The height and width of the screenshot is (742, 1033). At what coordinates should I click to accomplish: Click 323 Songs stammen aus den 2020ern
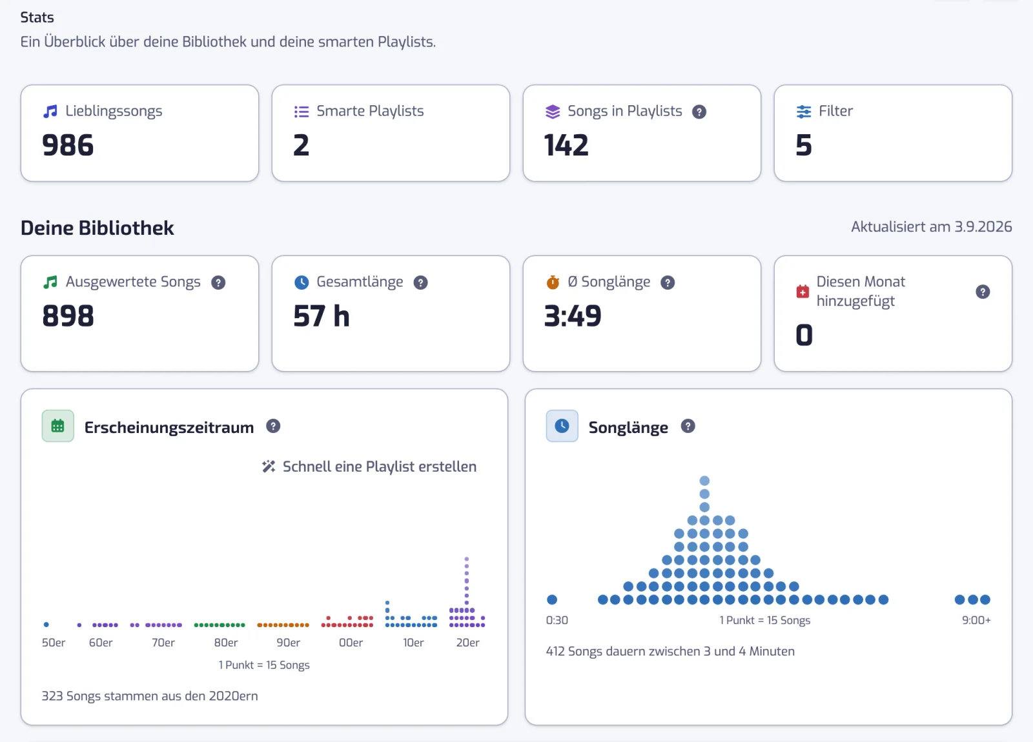(x=150, y=696)
